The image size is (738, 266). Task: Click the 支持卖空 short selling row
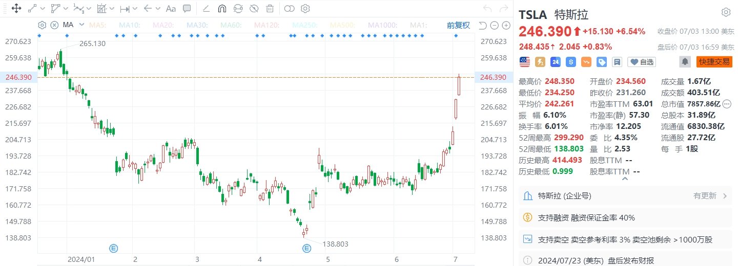point(625,239)
